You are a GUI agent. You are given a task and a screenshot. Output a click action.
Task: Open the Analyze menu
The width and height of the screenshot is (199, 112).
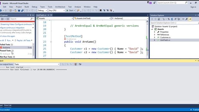78,7
